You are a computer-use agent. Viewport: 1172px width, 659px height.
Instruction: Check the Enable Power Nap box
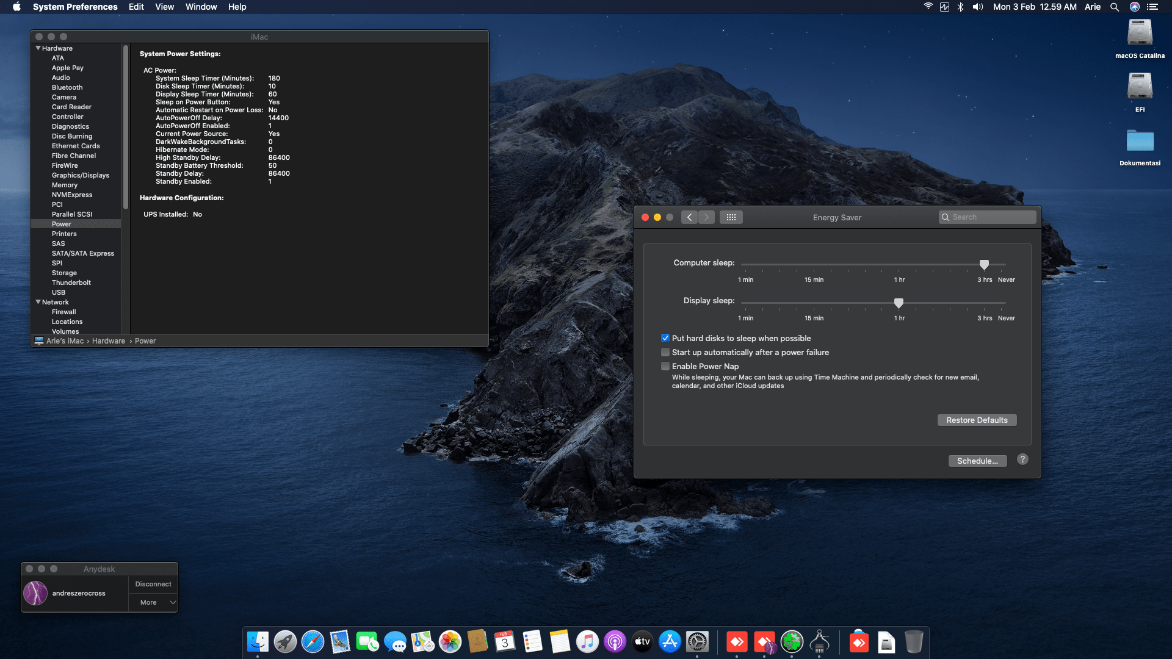pyautogui.click(x=665, y=366)
